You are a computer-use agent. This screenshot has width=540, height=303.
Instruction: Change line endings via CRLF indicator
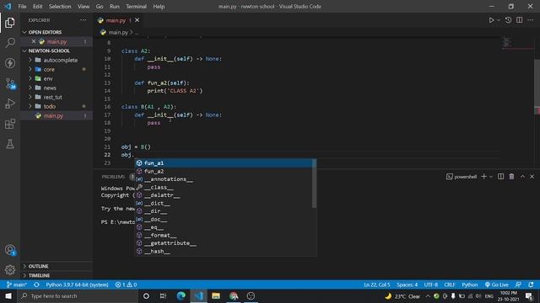(x=450, y=284)
